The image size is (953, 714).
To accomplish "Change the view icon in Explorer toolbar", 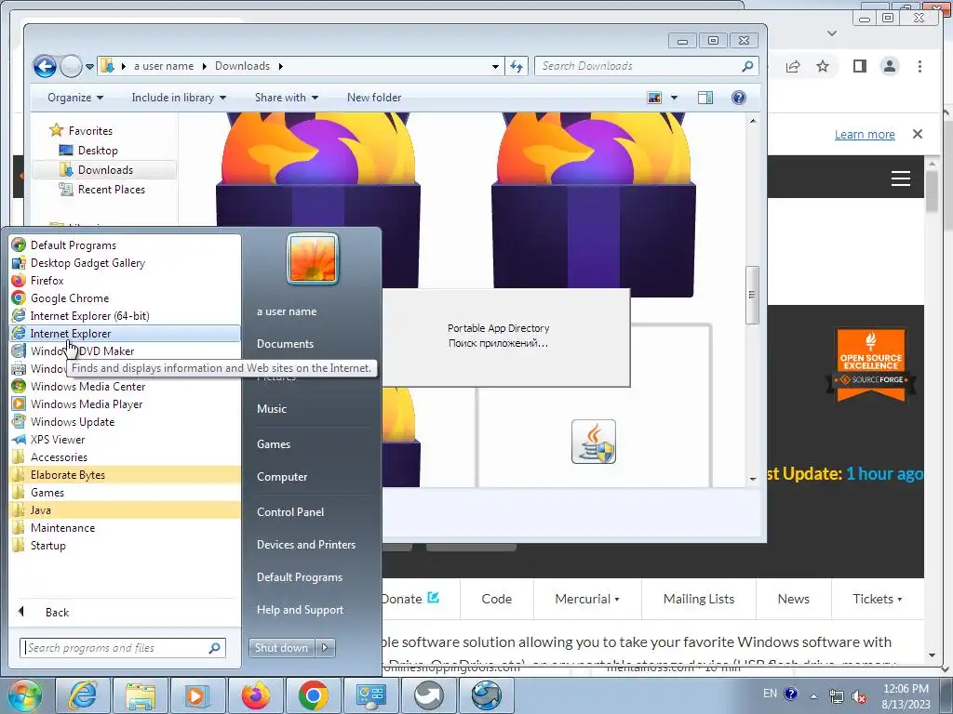I will pyautogui.click(x=654, y=98).
